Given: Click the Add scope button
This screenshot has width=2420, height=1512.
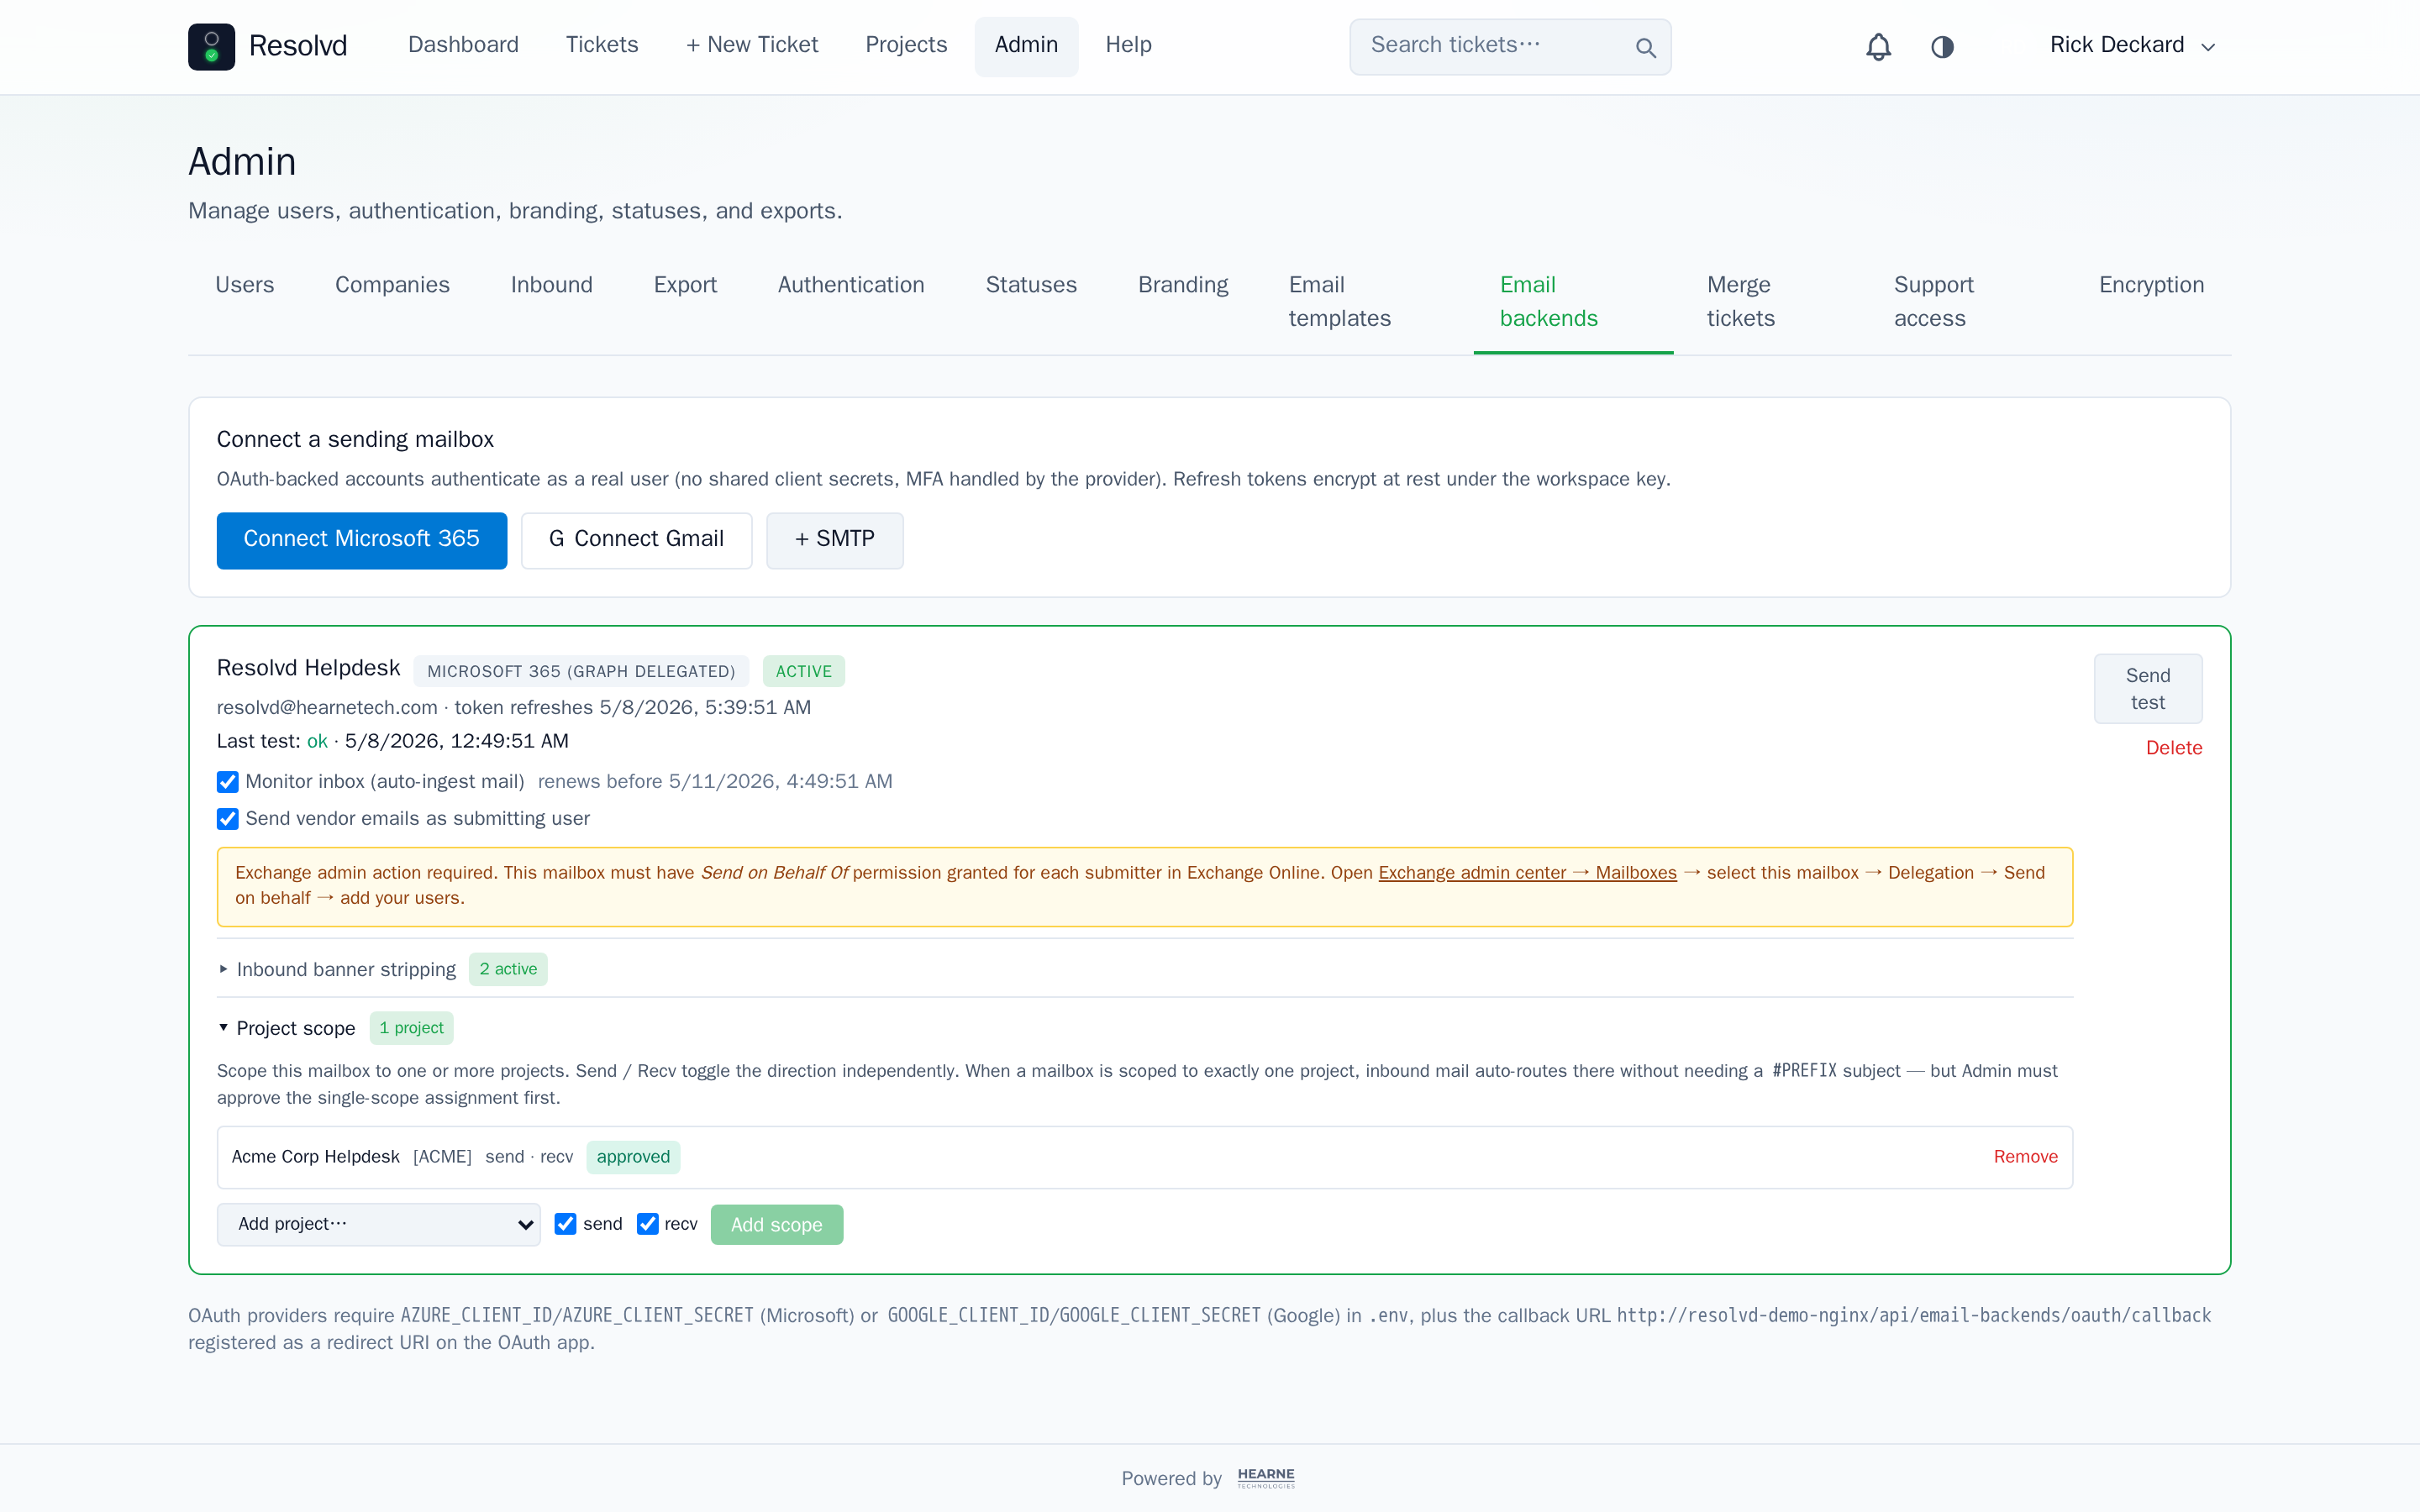Looking at the screenshot, I should 776,1225.
